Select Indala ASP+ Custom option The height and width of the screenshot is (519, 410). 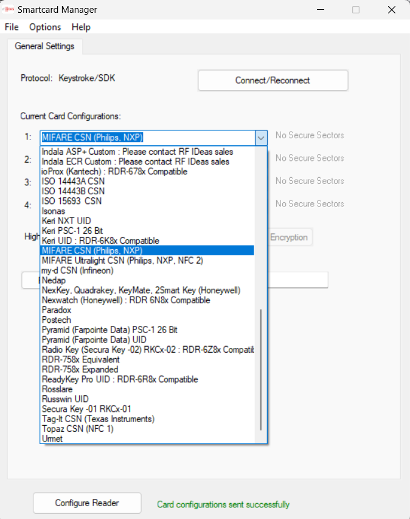tap(147, 152)
